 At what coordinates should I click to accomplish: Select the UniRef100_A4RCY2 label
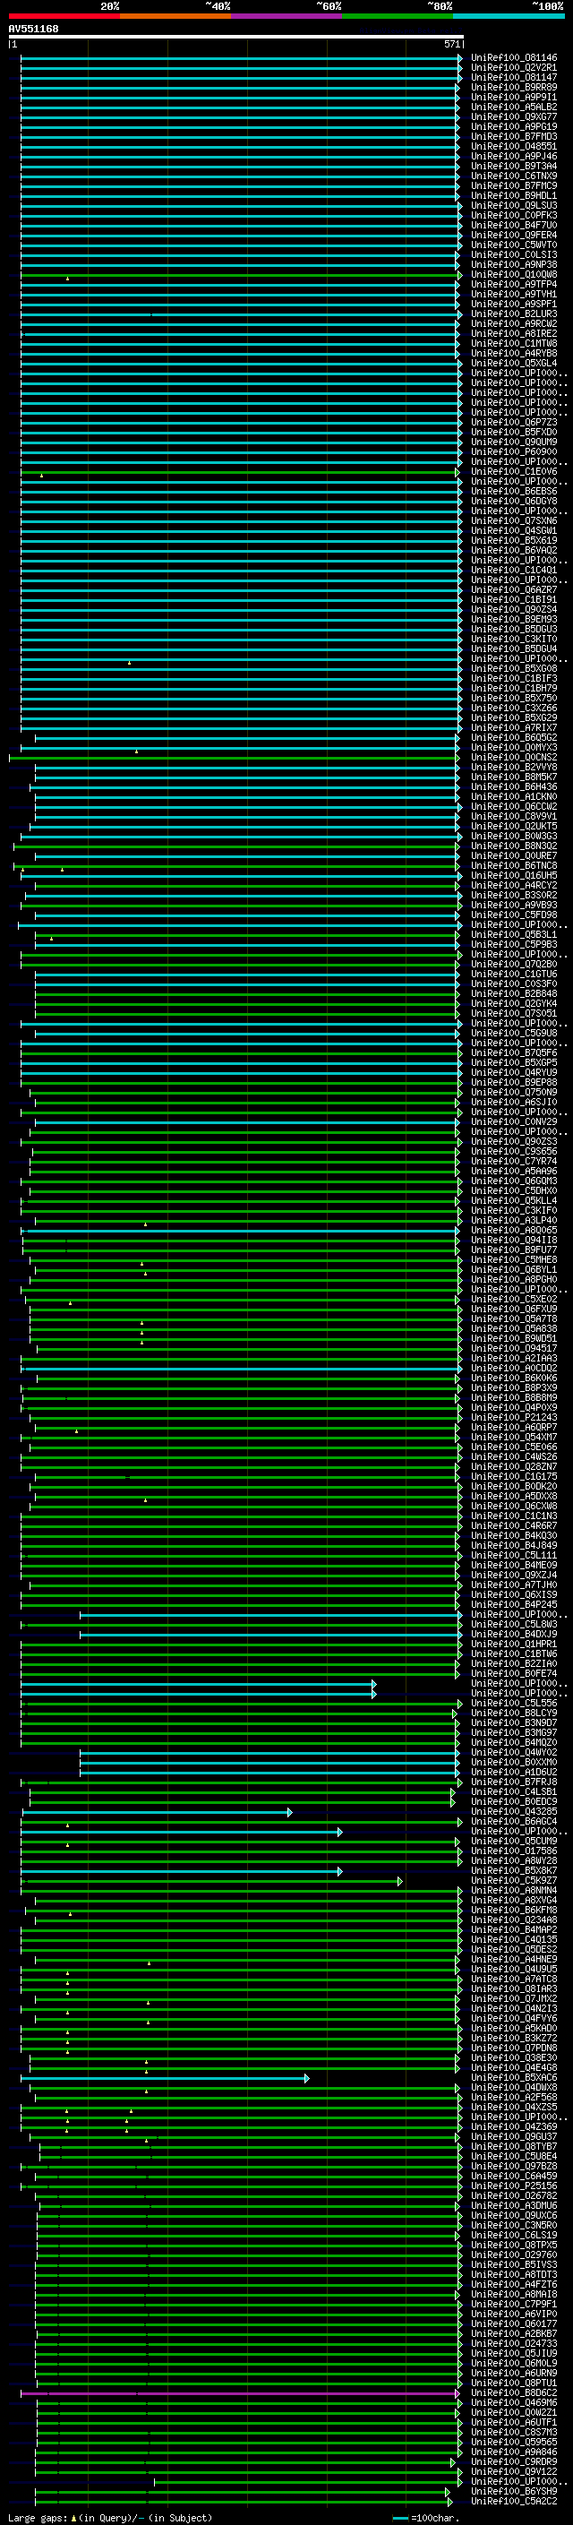(514, 885)
